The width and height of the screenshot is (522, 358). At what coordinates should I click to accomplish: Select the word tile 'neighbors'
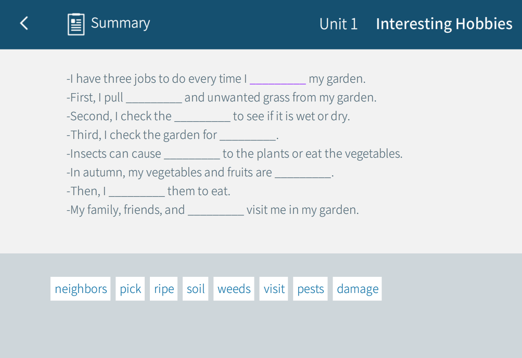click(x=81, y=289)
